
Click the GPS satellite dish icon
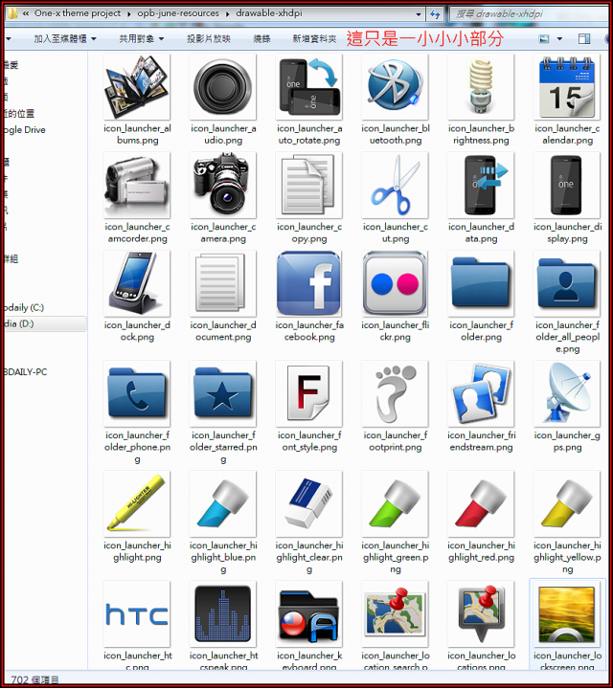567,393
